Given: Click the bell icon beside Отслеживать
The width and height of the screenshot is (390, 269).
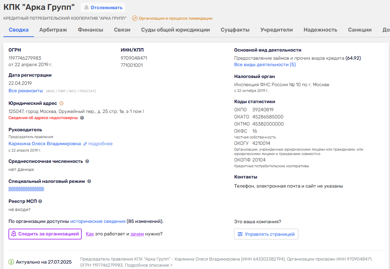Looking at the screenshot, I should pos(86,7).
